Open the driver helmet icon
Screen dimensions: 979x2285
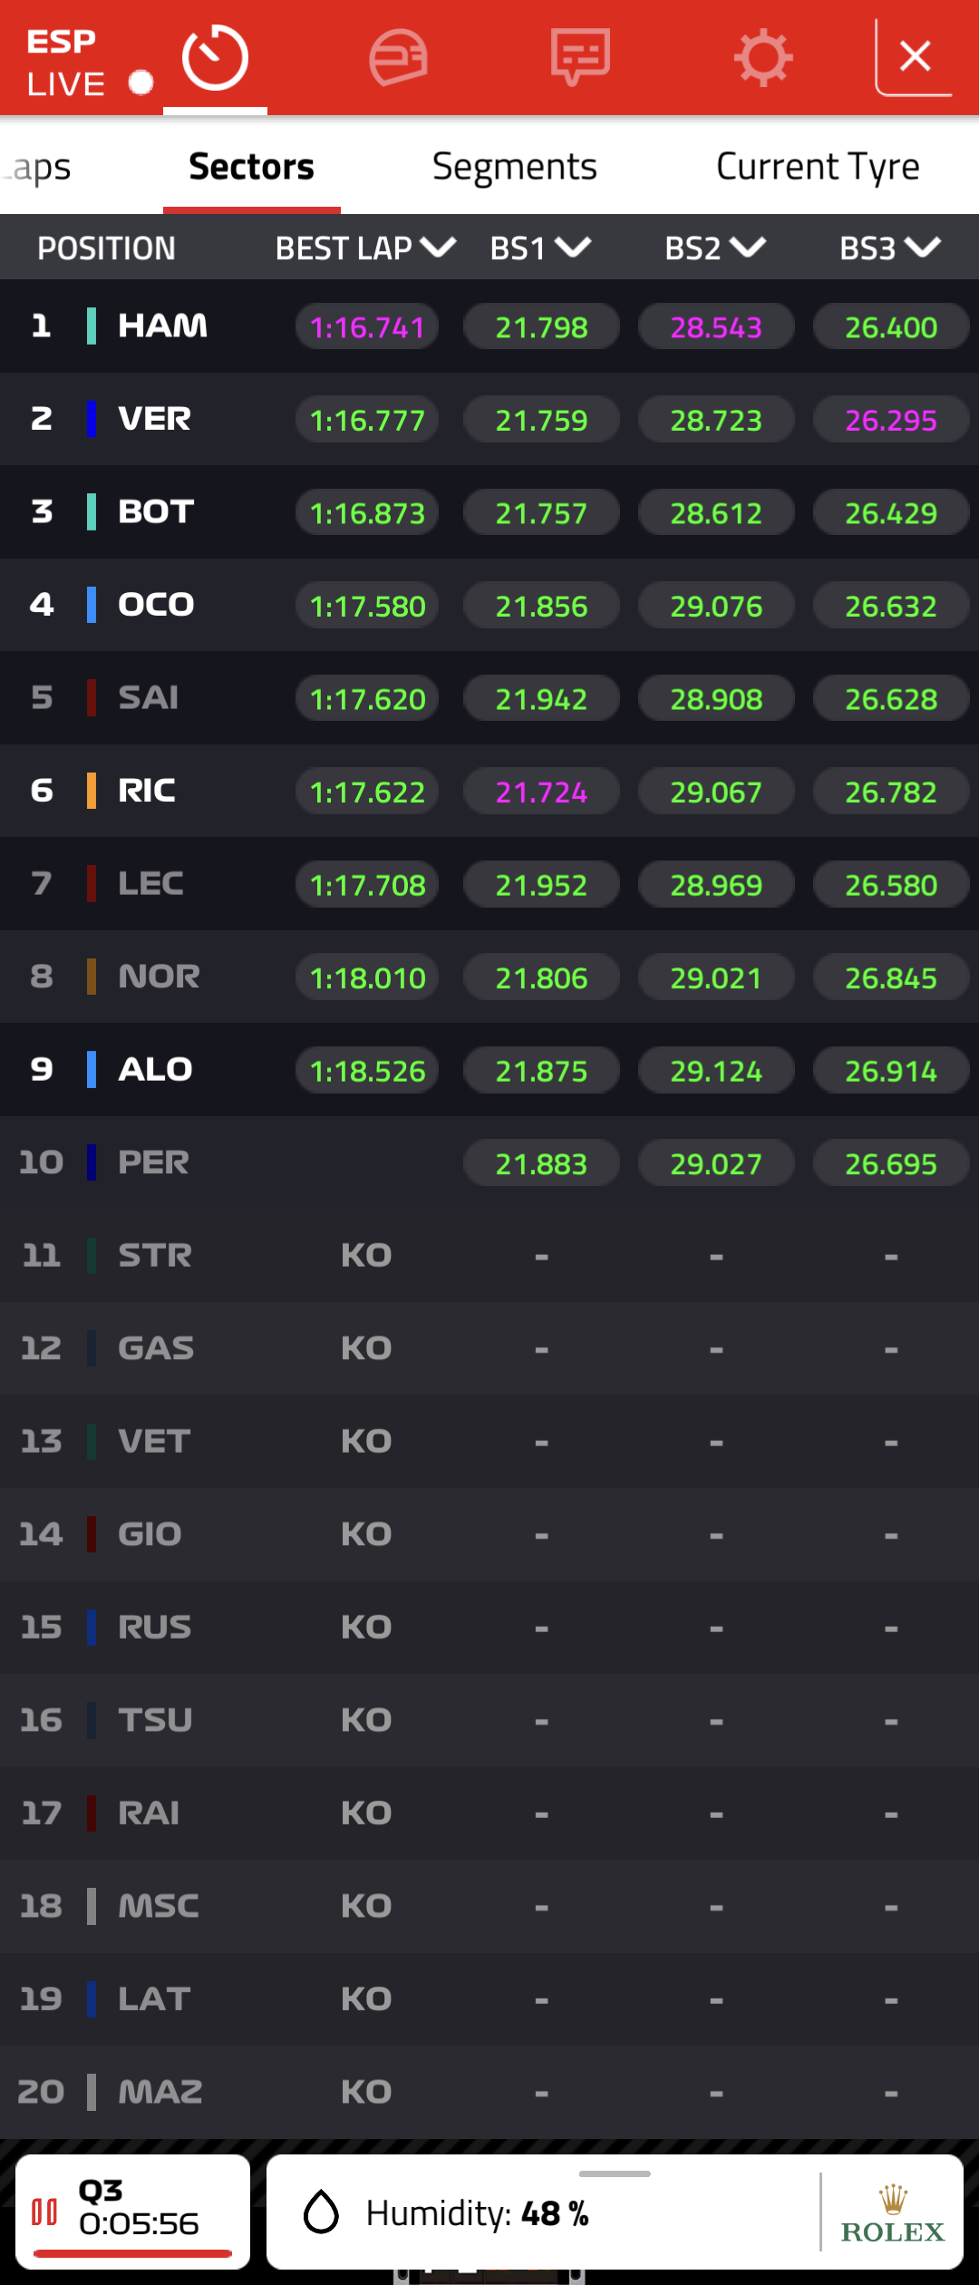click(398, 58)
